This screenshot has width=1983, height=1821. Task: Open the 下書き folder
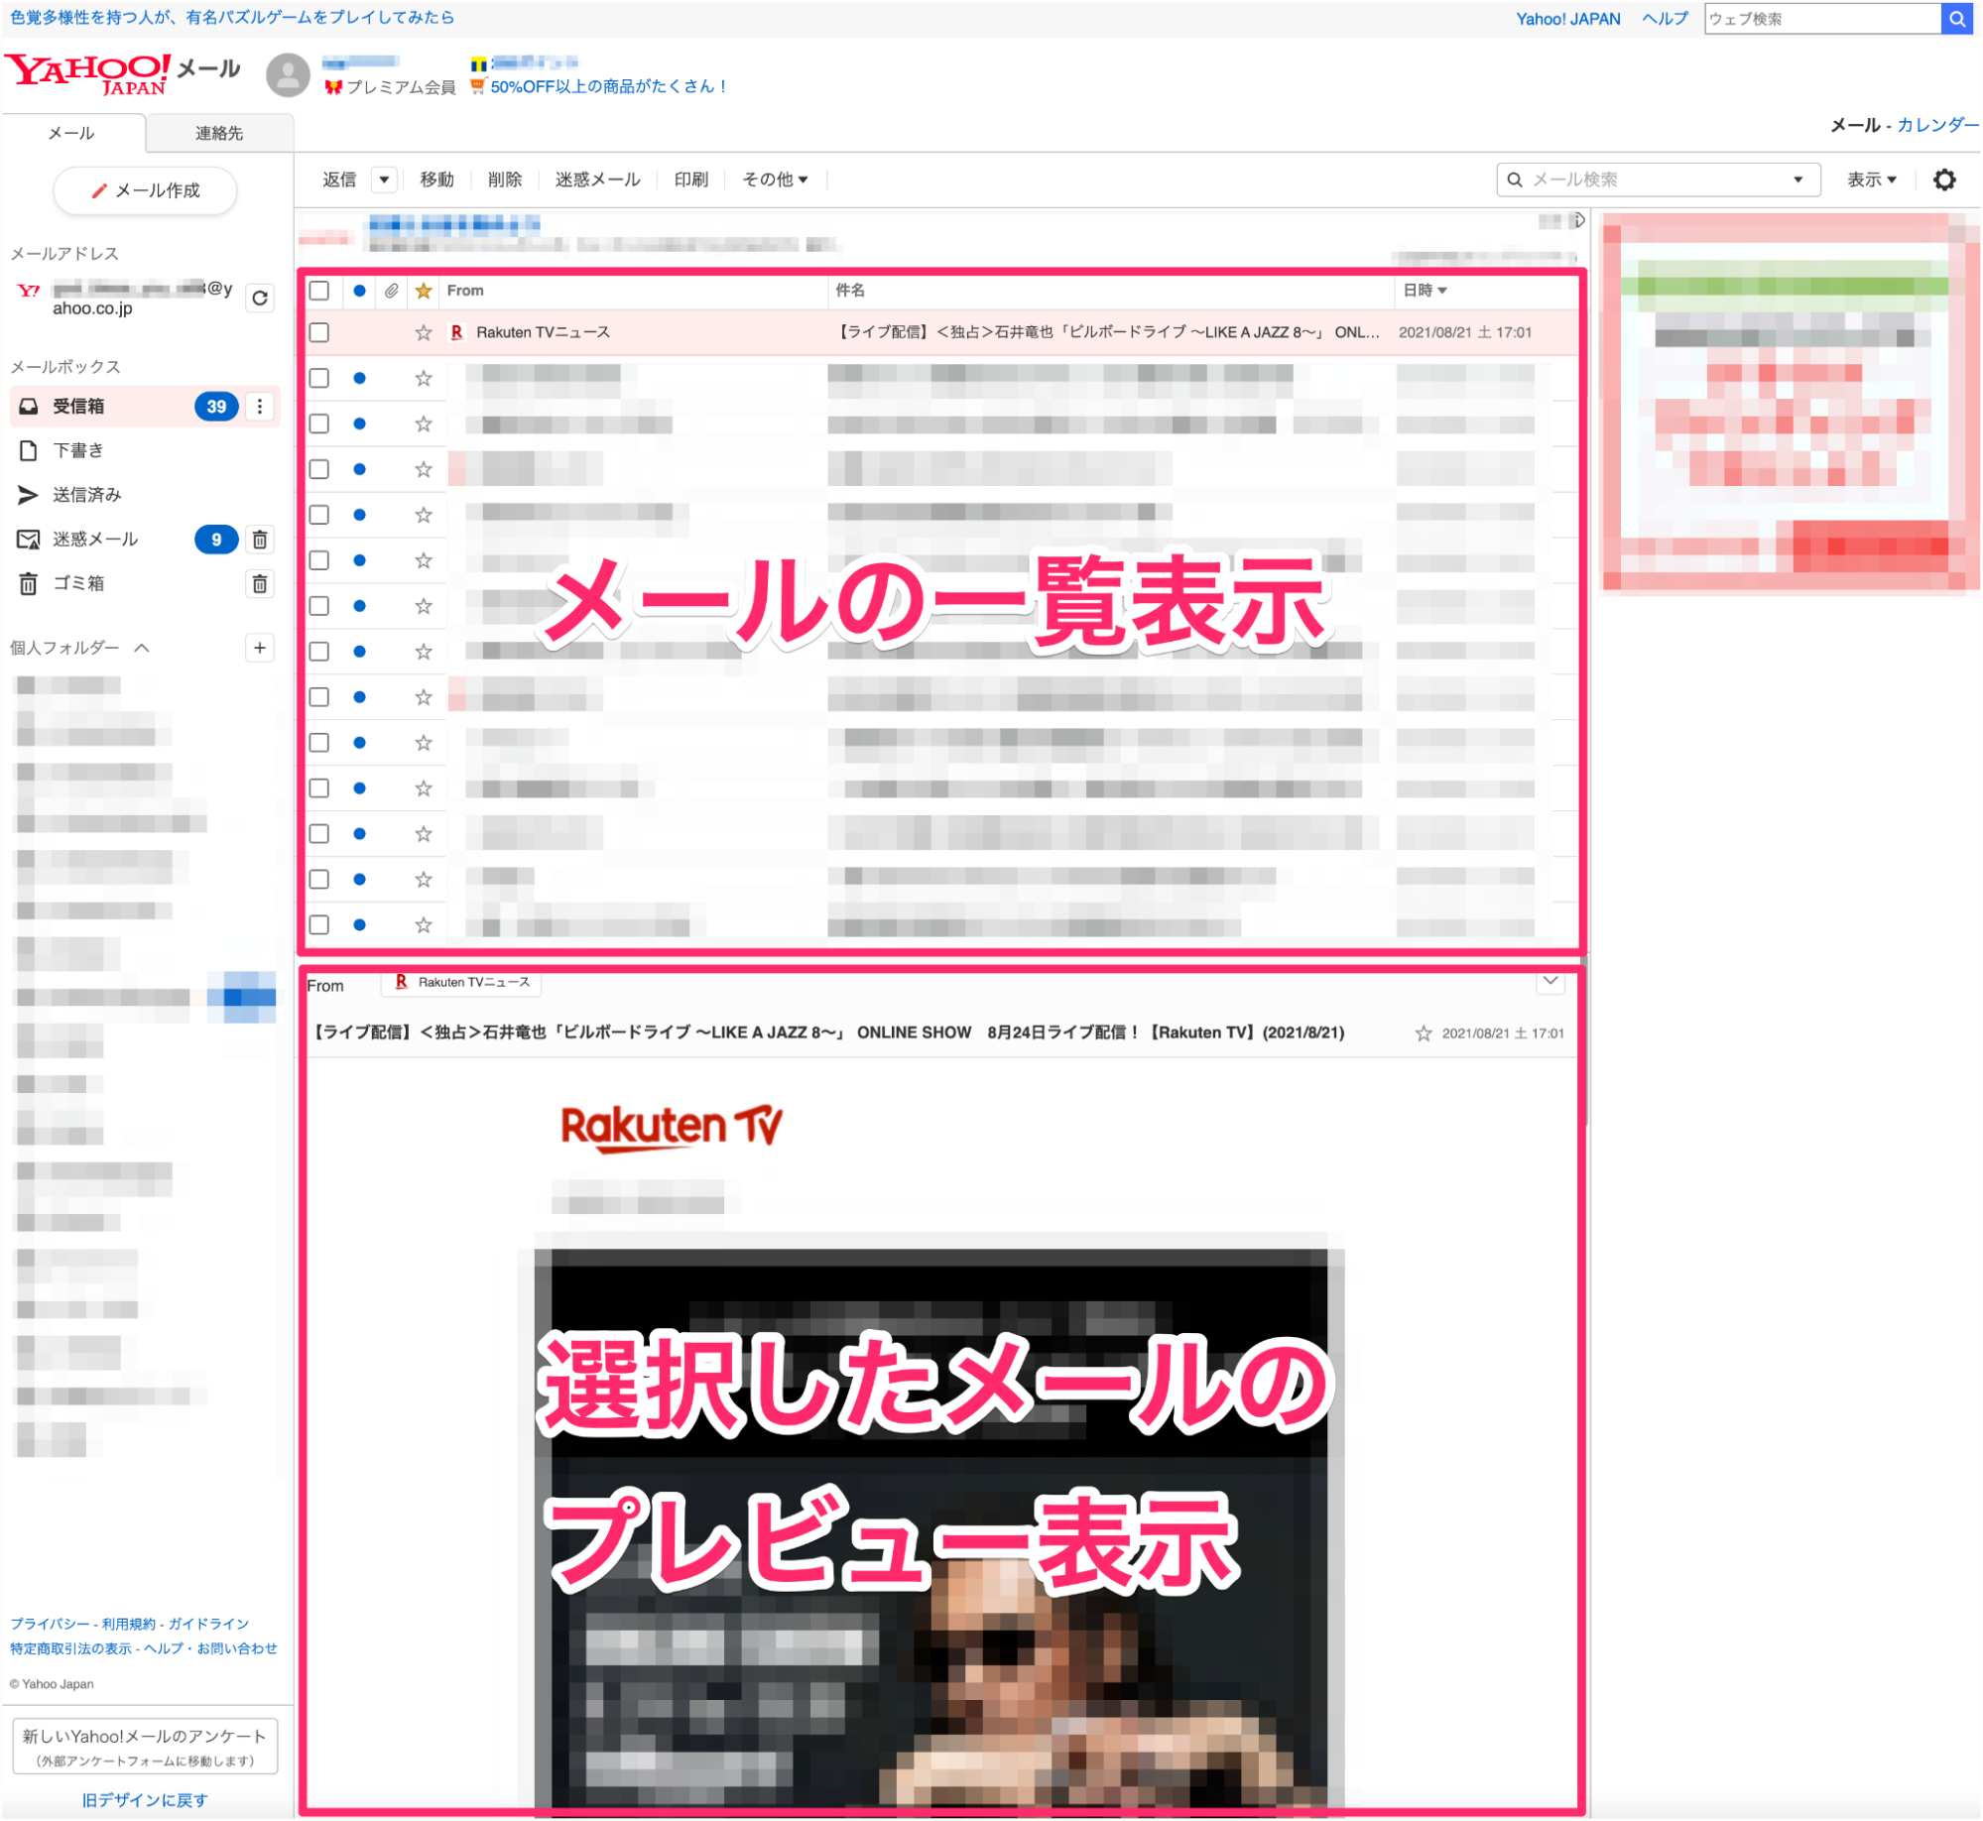[x=78, y=450]
